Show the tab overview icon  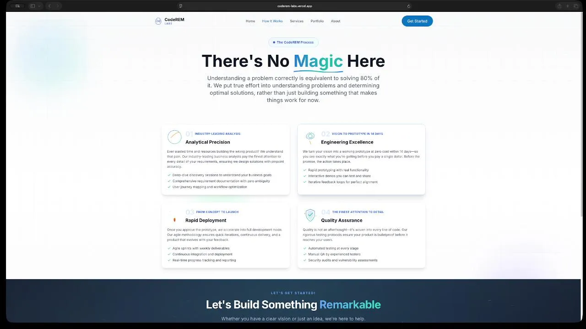pos(576,6)
